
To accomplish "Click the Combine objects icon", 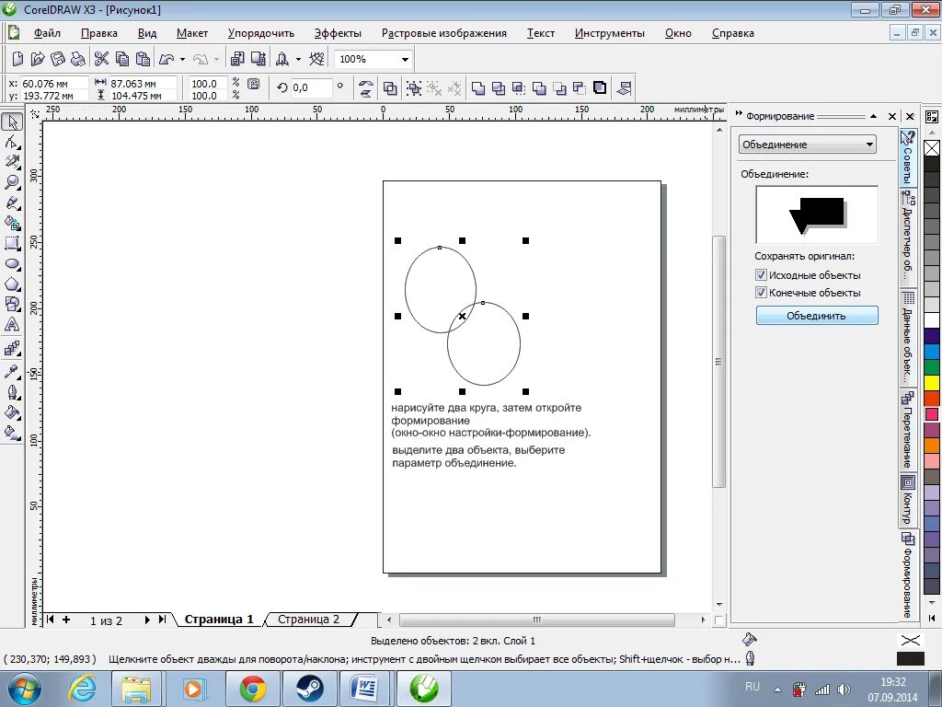I will [x=390, y=87].
